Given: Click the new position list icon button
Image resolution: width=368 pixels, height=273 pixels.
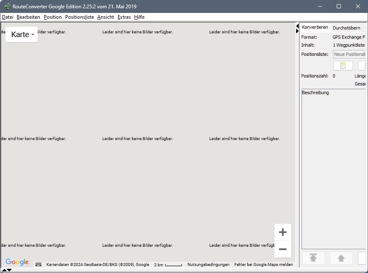Looking at the screenshot, I should click(x=343, y=66).
